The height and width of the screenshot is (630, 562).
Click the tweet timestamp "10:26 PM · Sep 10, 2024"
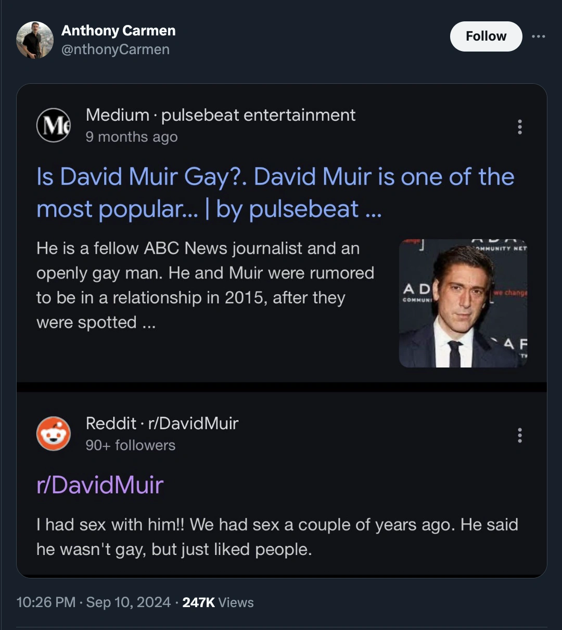tap(94, 602)
